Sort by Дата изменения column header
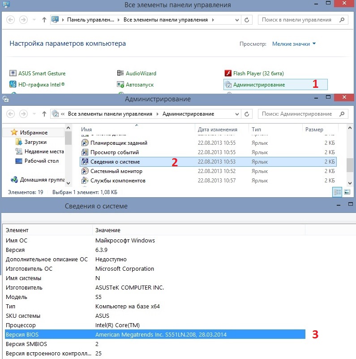 tap(222, 130)
